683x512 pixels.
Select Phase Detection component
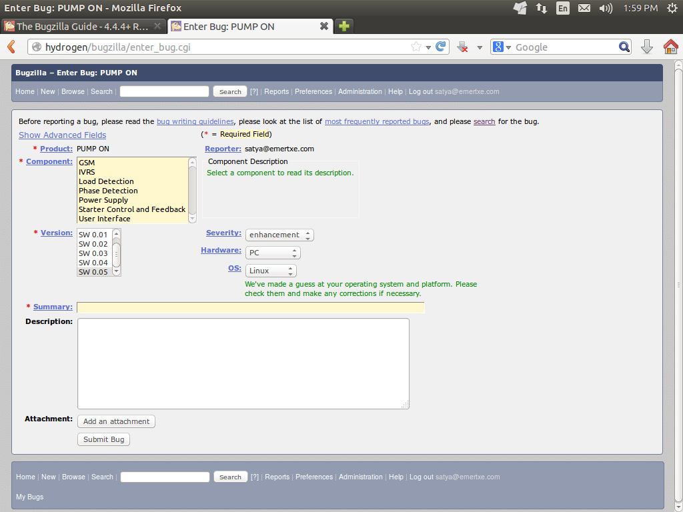(133, 191)
